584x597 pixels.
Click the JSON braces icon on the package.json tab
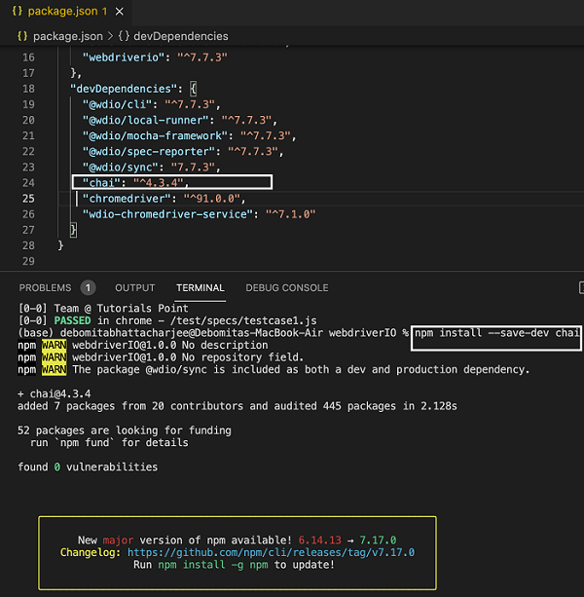[x=17, y=11]
